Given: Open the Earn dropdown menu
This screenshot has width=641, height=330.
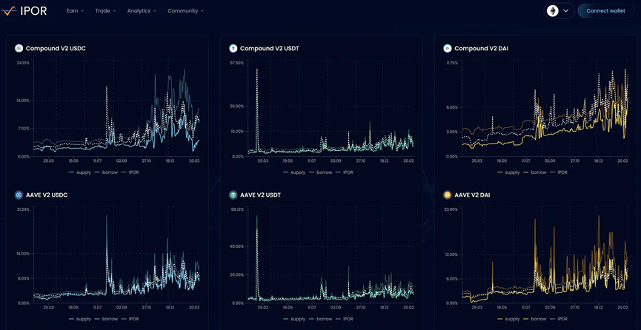Looking at the screenshot, I should [x=75, y=11].
